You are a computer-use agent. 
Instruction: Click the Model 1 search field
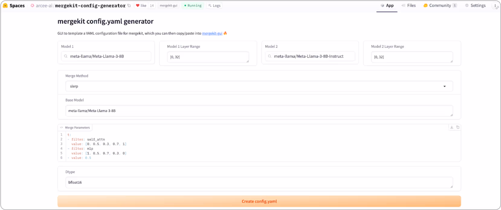106,56
